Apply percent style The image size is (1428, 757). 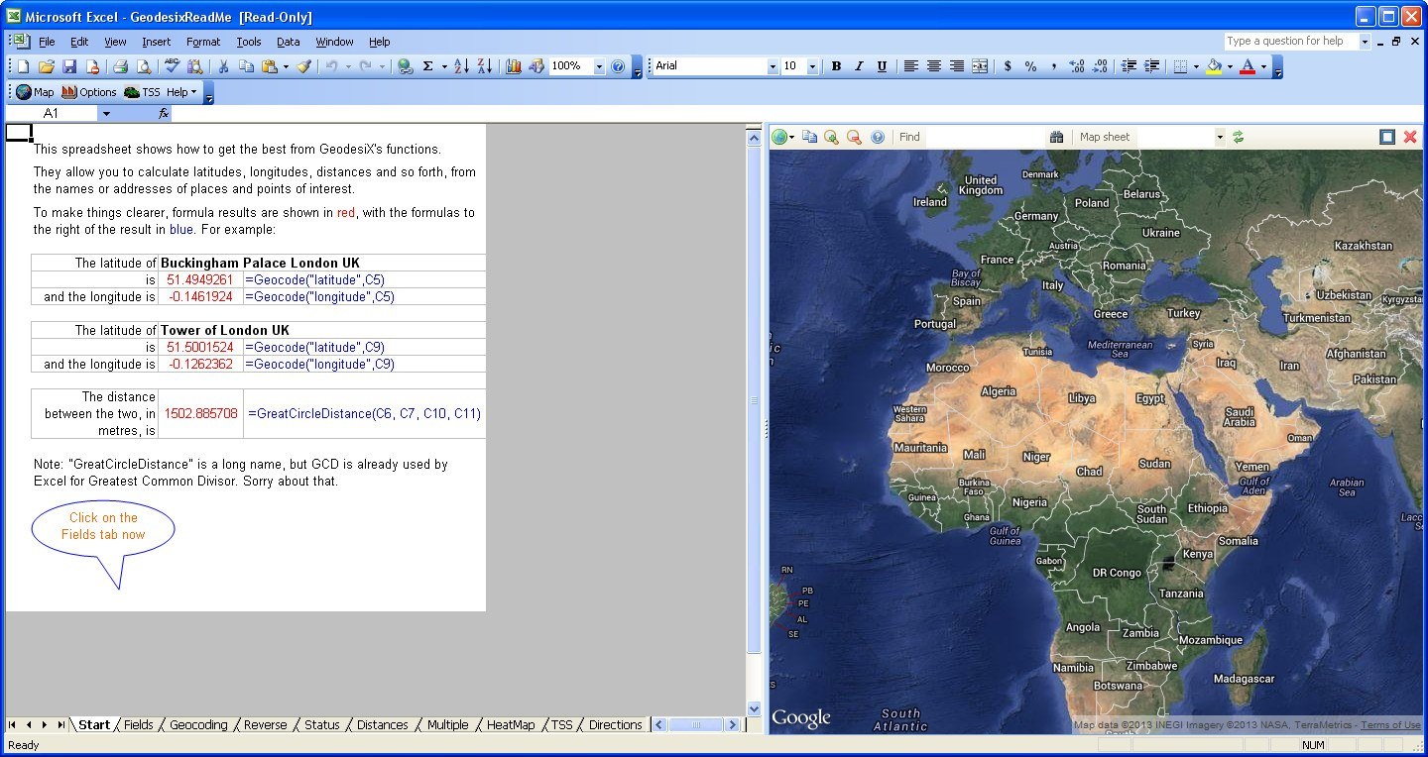point(1030,66)
